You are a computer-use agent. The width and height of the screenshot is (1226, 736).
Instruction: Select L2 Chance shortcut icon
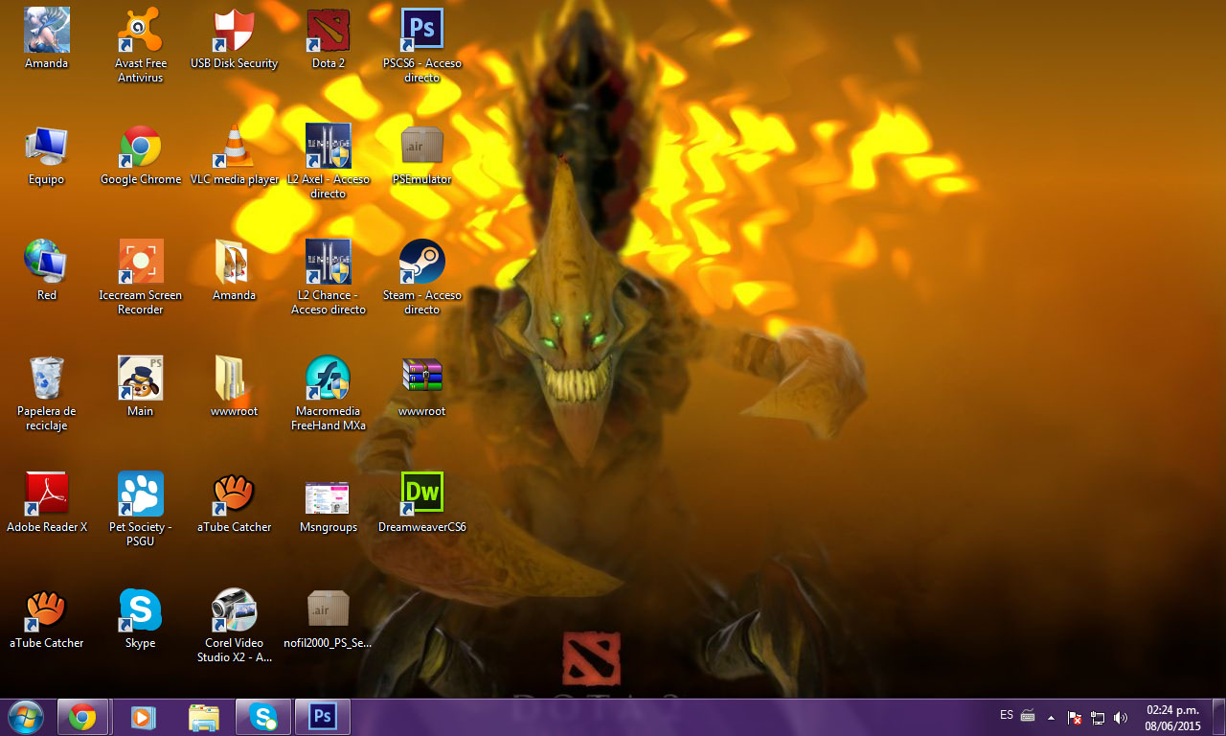(x=328, y=264)
